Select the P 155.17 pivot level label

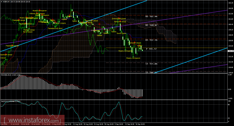point(151,49)
